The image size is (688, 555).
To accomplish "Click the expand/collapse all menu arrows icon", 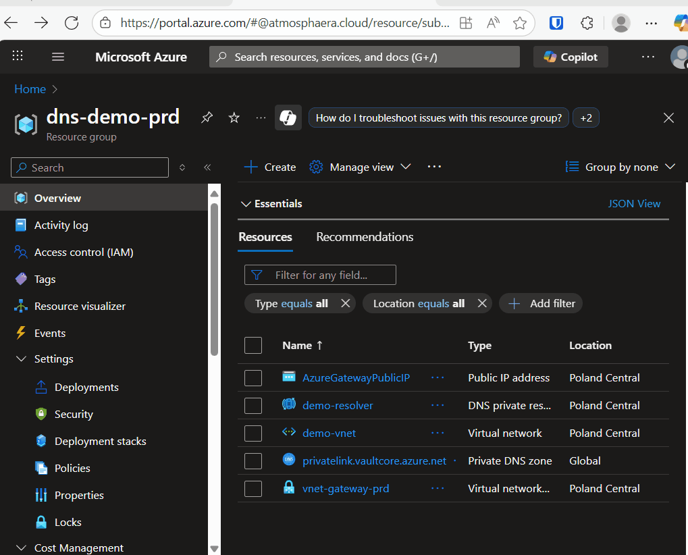I will 182,167.
